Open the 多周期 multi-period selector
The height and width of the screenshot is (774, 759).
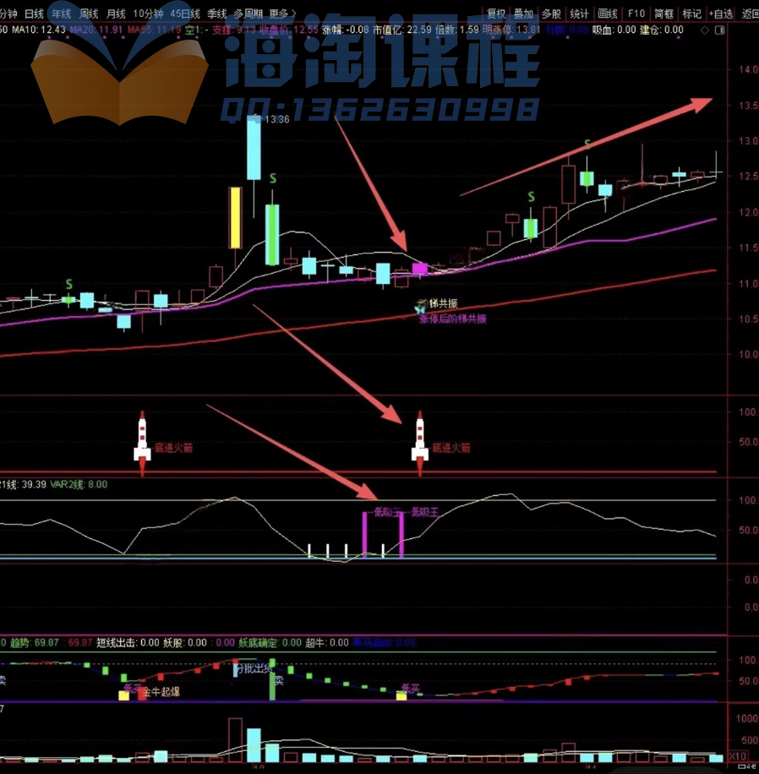[248, 14]
